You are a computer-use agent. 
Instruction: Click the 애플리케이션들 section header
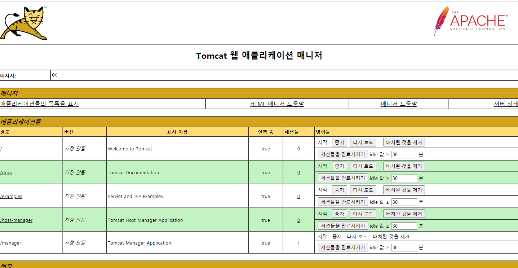(x=259, y=122)
